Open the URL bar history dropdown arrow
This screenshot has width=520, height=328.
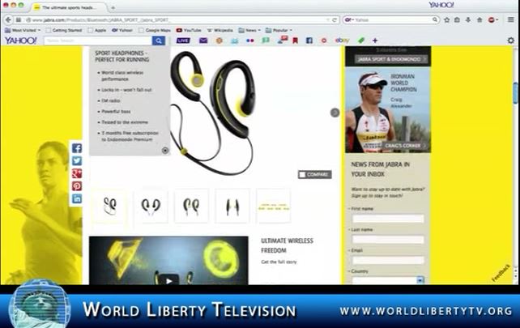point(328,20)
